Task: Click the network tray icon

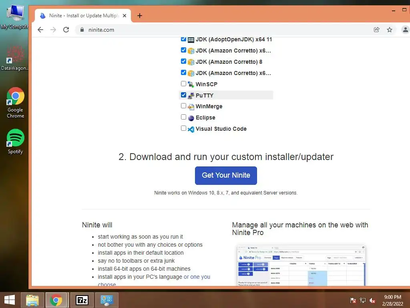Action: click(363, 300)
